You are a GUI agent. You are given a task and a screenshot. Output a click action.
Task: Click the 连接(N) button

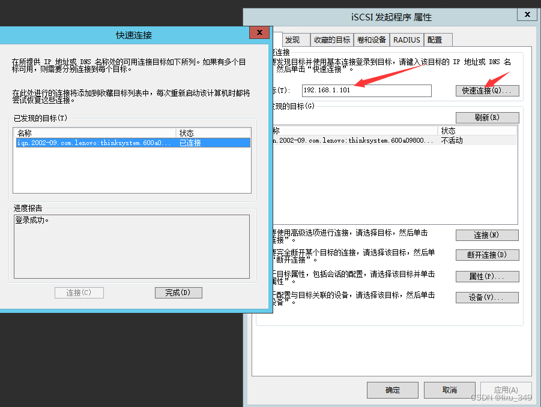pyautogui.click(x=487, y=235)
